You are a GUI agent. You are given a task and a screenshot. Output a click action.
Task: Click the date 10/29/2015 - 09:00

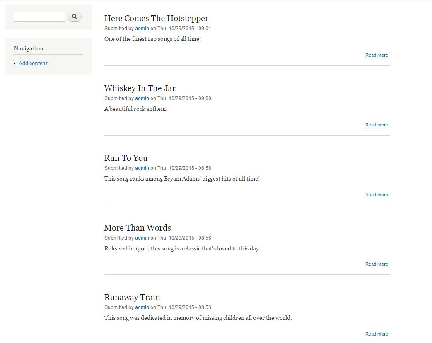[x=190, y=98]
